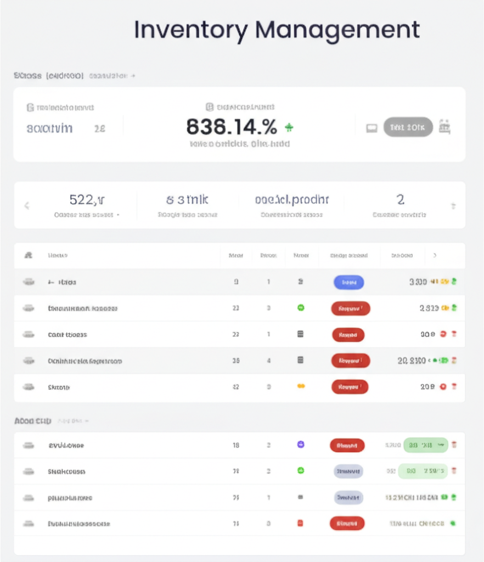Screen dimensions: 484x562
Task: Click the red square indicator in last lower row
Action: [300, 524]
